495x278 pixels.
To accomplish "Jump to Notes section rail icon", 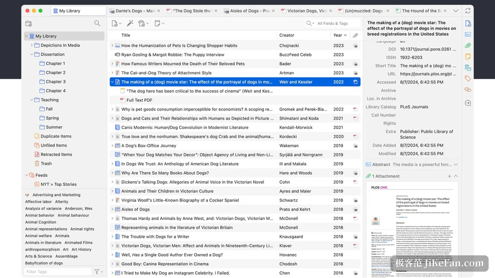I will point(468,56).
